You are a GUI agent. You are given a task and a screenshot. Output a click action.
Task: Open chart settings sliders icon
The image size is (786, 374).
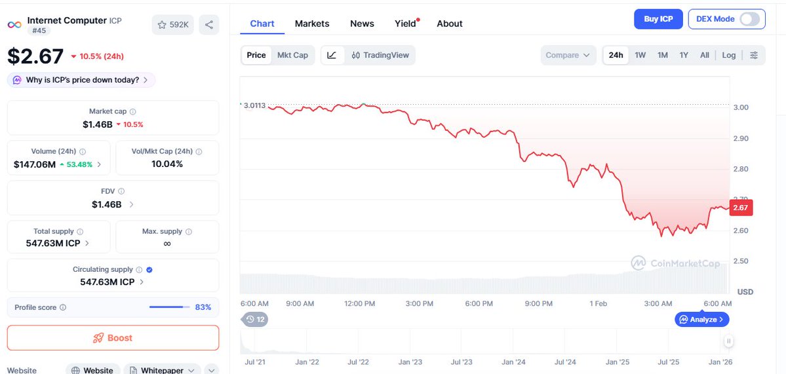pyautogui.click(x=754, y=55)
